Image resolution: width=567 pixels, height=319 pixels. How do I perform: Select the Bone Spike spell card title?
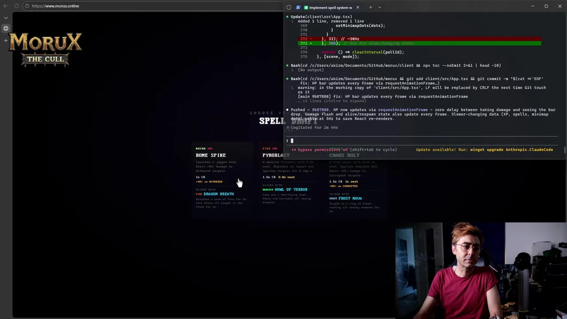[211, 155]
